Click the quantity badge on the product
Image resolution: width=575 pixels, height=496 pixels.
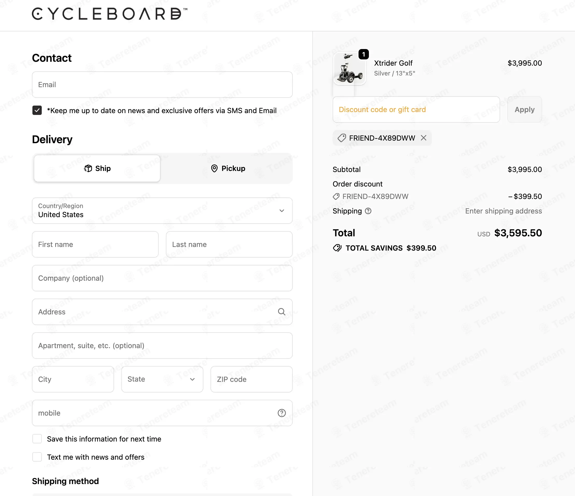coord(363,54)
